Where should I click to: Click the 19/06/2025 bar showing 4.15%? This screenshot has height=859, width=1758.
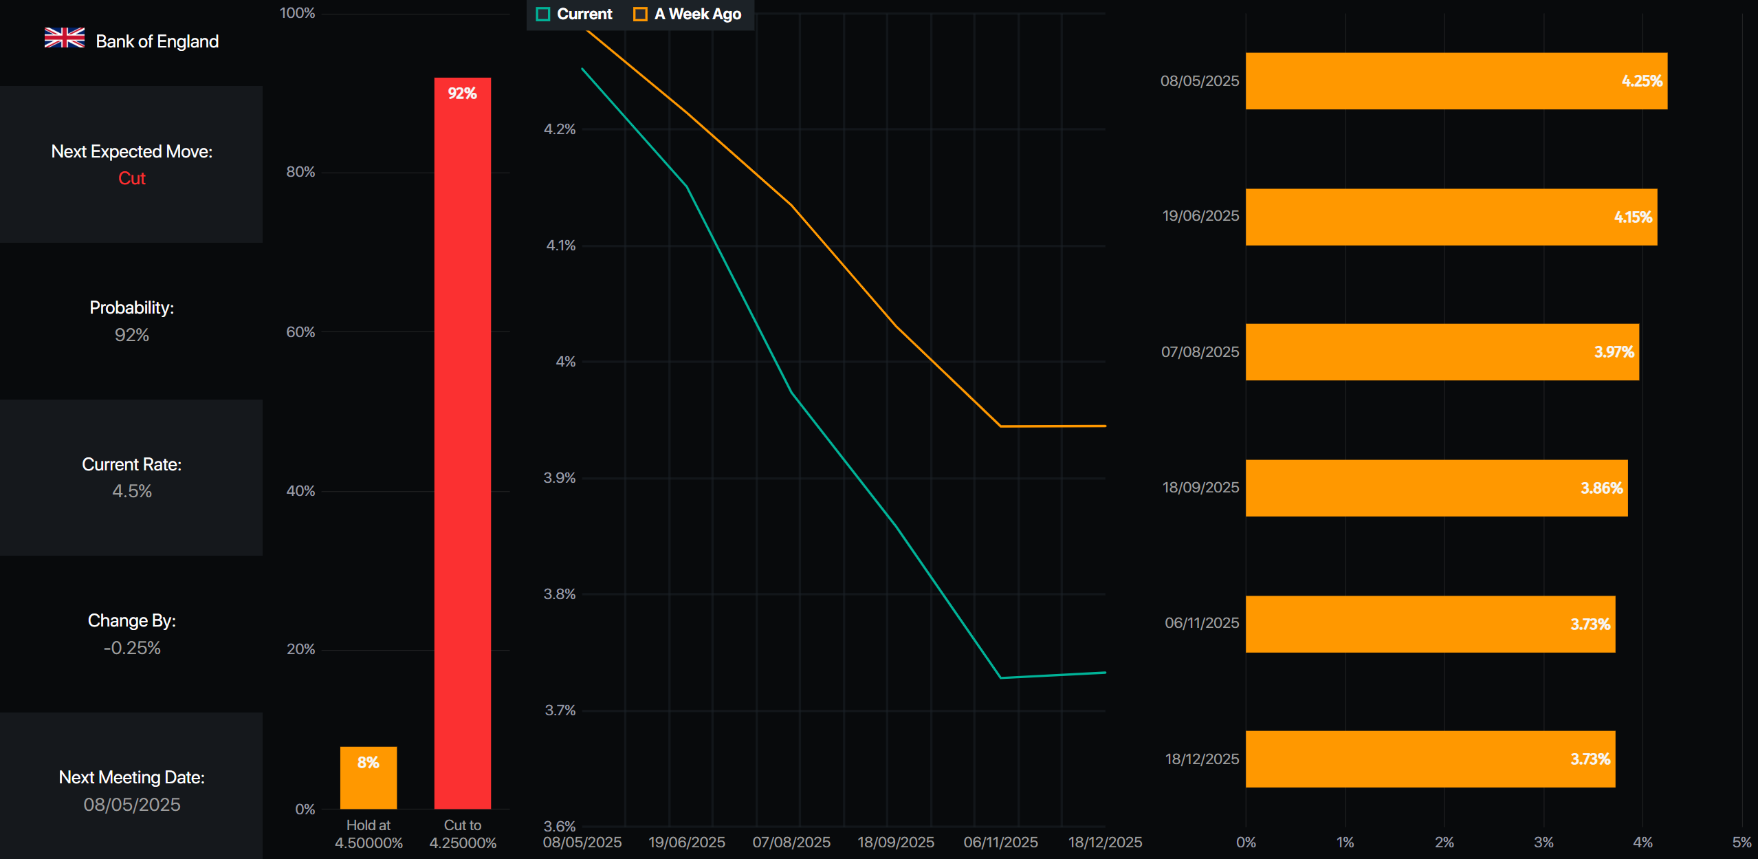click(1451, 217)
